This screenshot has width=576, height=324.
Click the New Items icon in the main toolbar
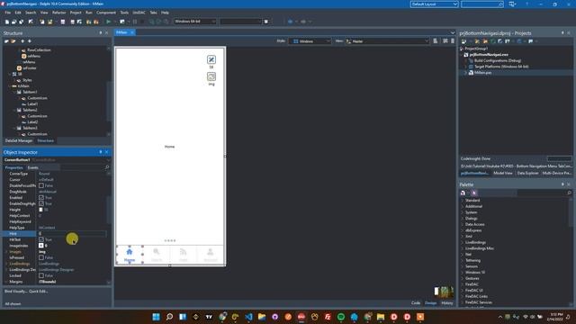click(7, 22)
